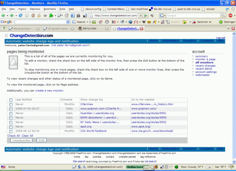Click the padlock icon in the navigation toolbar
The width and height of the screenshot is (236, 171).
point(39,15)
